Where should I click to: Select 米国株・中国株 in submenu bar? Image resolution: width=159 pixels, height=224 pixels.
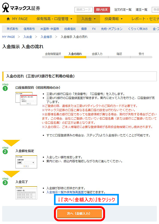50,29
